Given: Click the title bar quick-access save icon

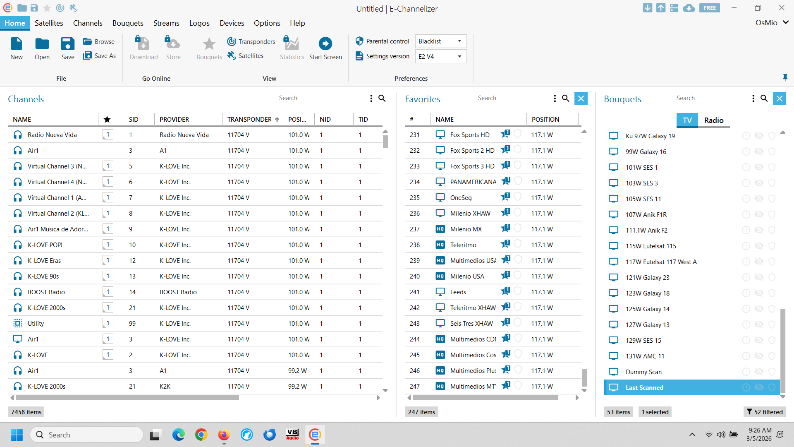Looking at the screenshot, I should click(x=34, y=8).
